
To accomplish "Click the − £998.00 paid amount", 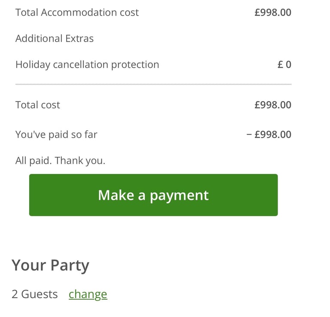I will click(x=269, y=134).
